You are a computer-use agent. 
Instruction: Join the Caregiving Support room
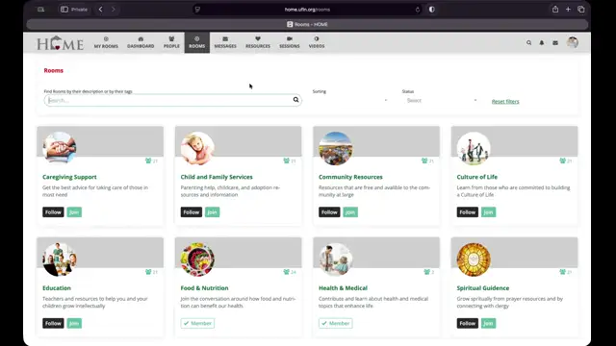pos(74,212)
